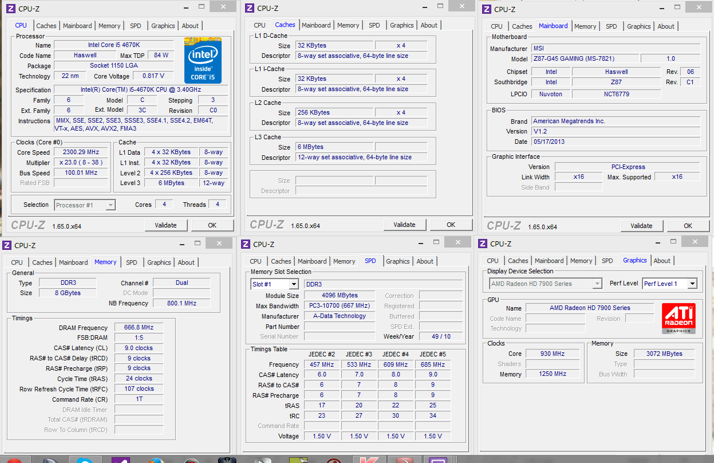Click the CPU-Z title icon in the Memory window
The image size is (714, 463).
pos(7,245)
